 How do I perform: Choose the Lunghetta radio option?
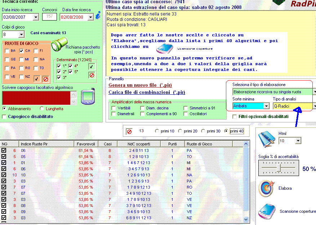[x=42, y=108]
